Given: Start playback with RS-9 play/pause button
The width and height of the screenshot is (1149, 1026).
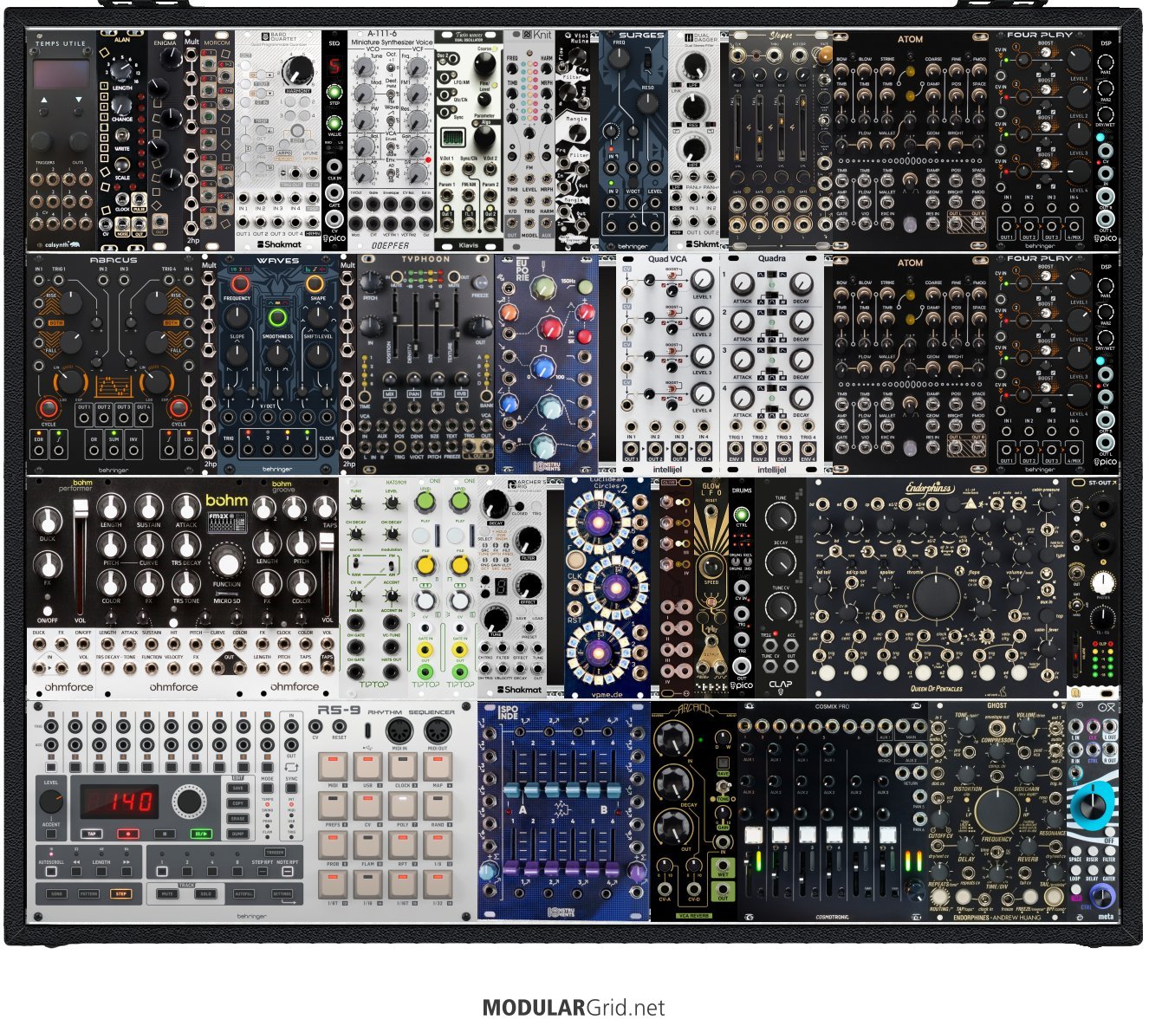Looking at the screenshot, I should (202, 834).
